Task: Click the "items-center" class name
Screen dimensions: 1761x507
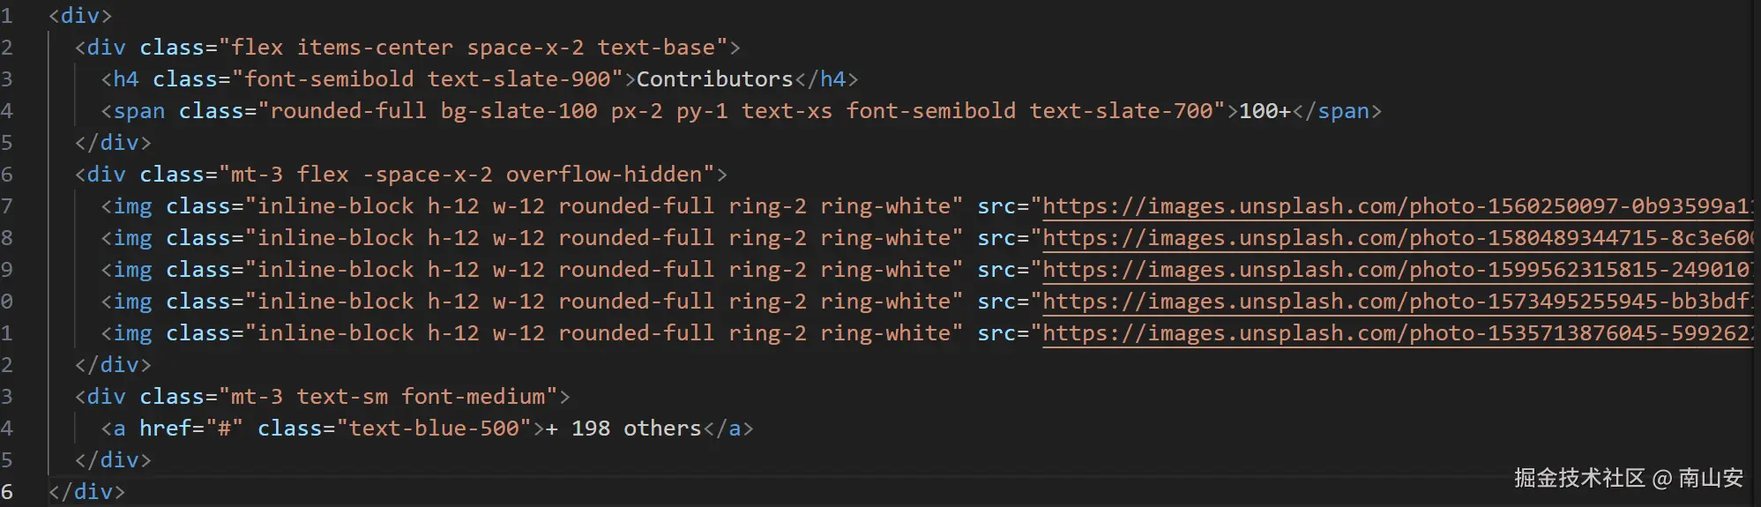Action: [x=375, y=48]
